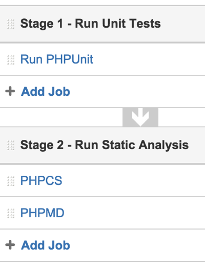205x270 pixels.
Task: Click the down arrow between stages
Action: (x=140, y=117)
